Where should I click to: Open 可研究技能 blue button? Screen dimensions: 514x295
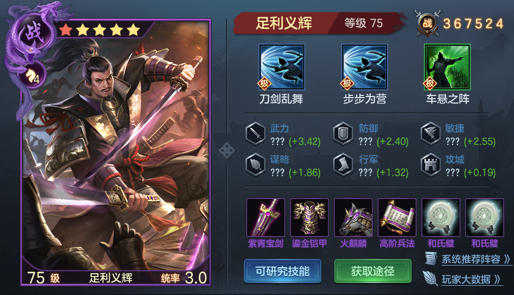(283, 272)
